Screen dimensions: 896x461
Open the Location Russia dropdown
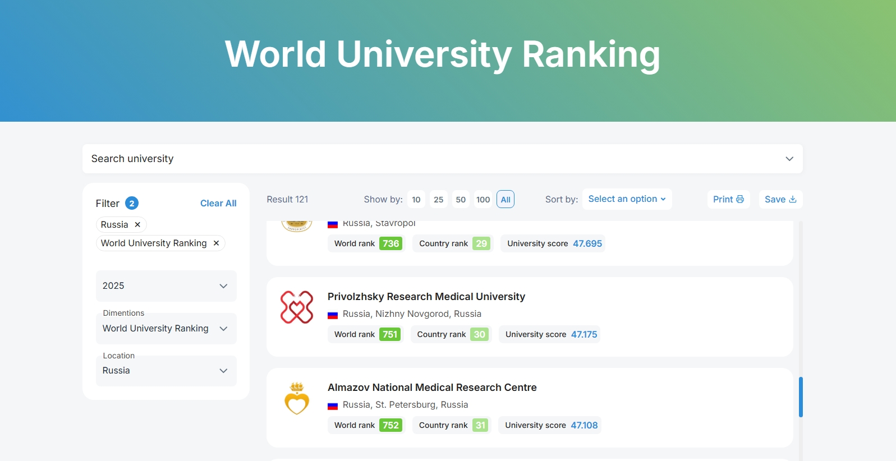point(166,371)
